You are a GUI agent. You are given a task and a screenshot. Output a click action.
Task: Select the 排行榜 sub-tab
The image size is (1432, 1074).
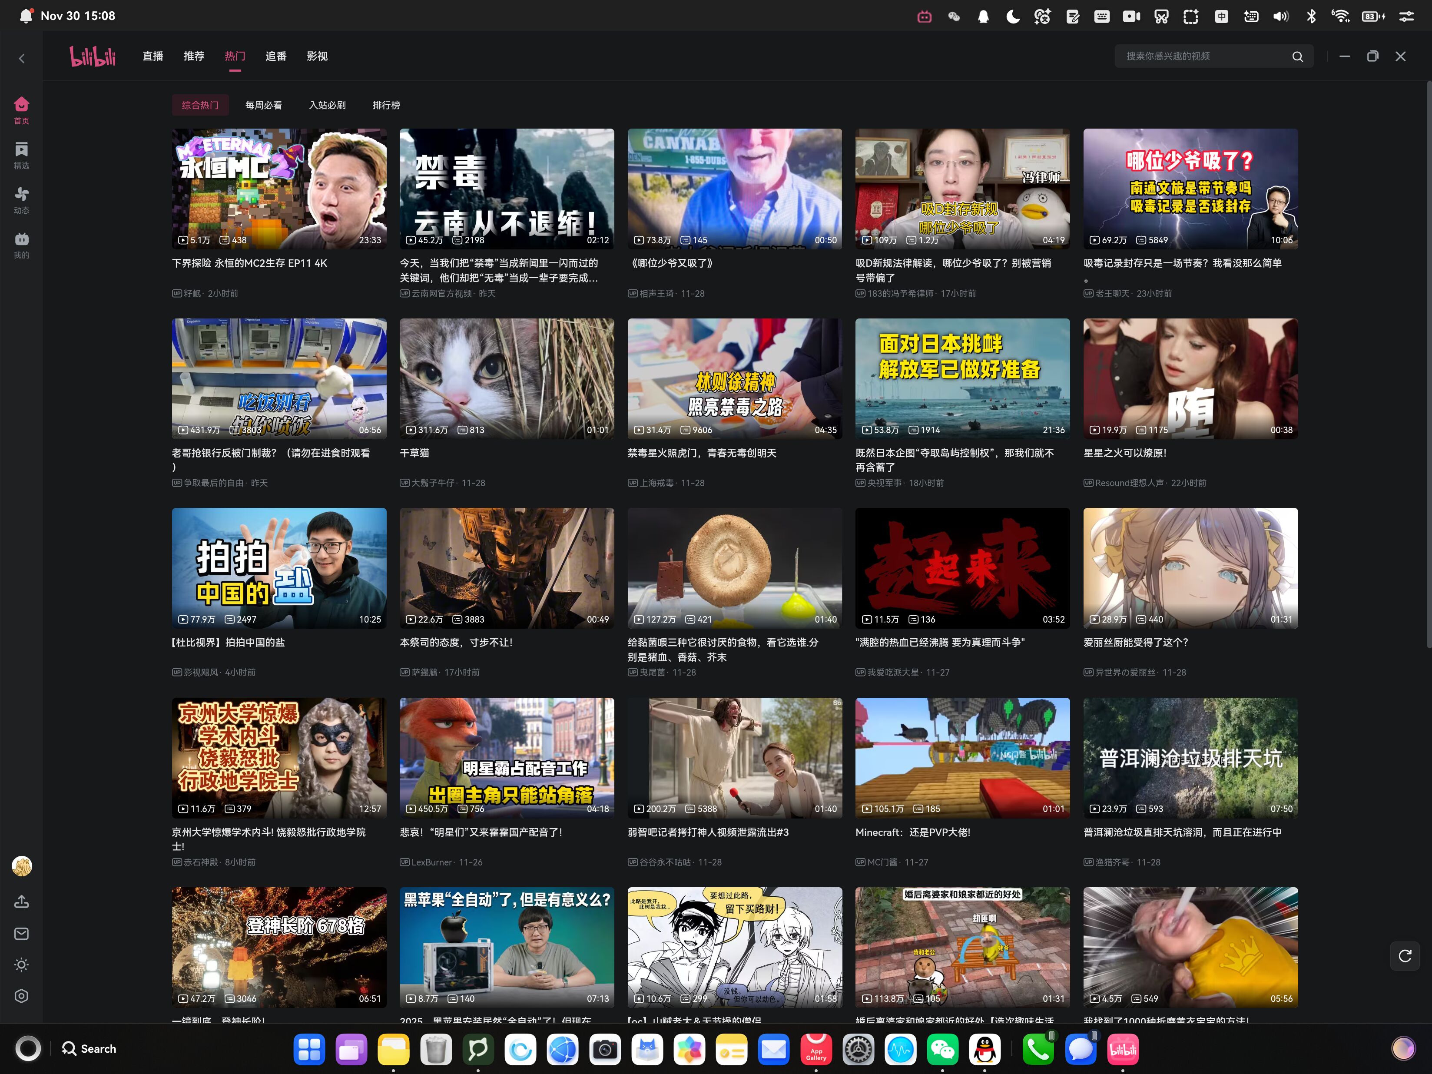[x=386, y=105]
